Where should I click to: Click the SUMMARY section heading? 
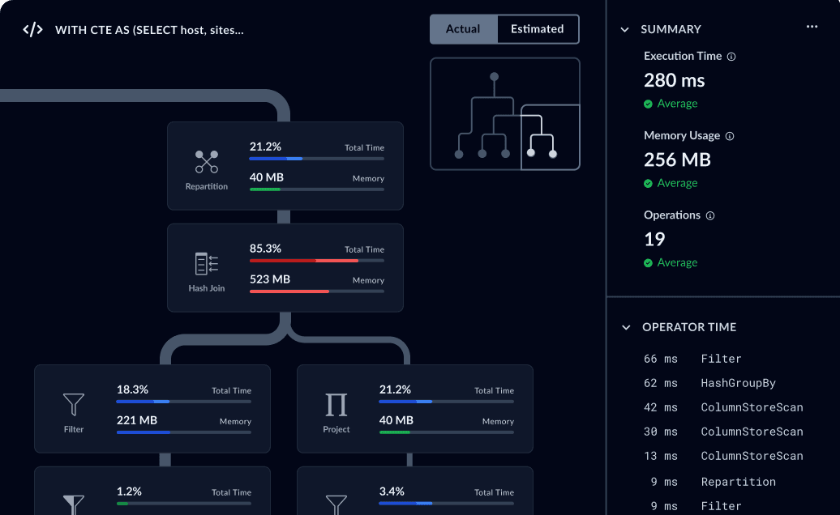tap(671, 29)
